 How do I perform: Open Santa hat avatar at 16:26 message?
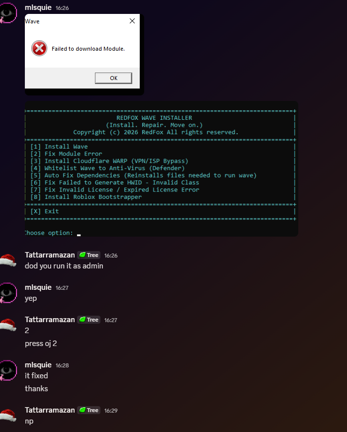[8, 260]
